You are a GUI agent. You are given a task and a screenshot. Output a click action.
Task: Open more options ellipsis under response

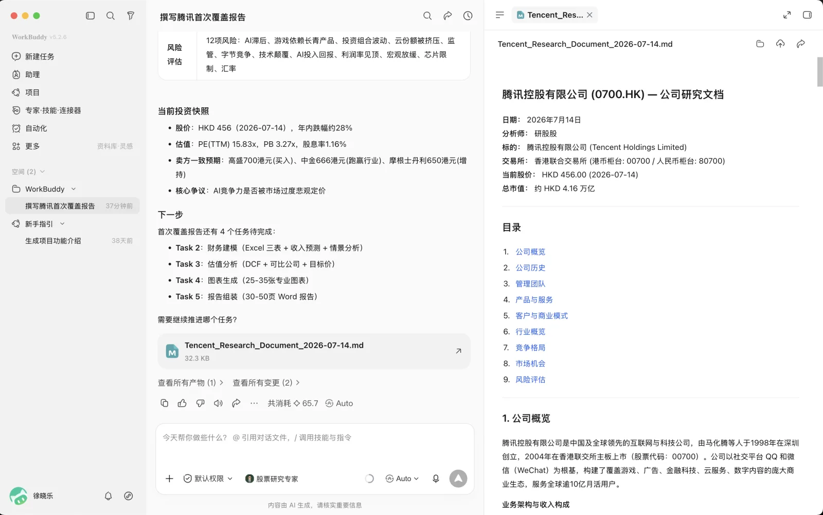tap(254, 403)
